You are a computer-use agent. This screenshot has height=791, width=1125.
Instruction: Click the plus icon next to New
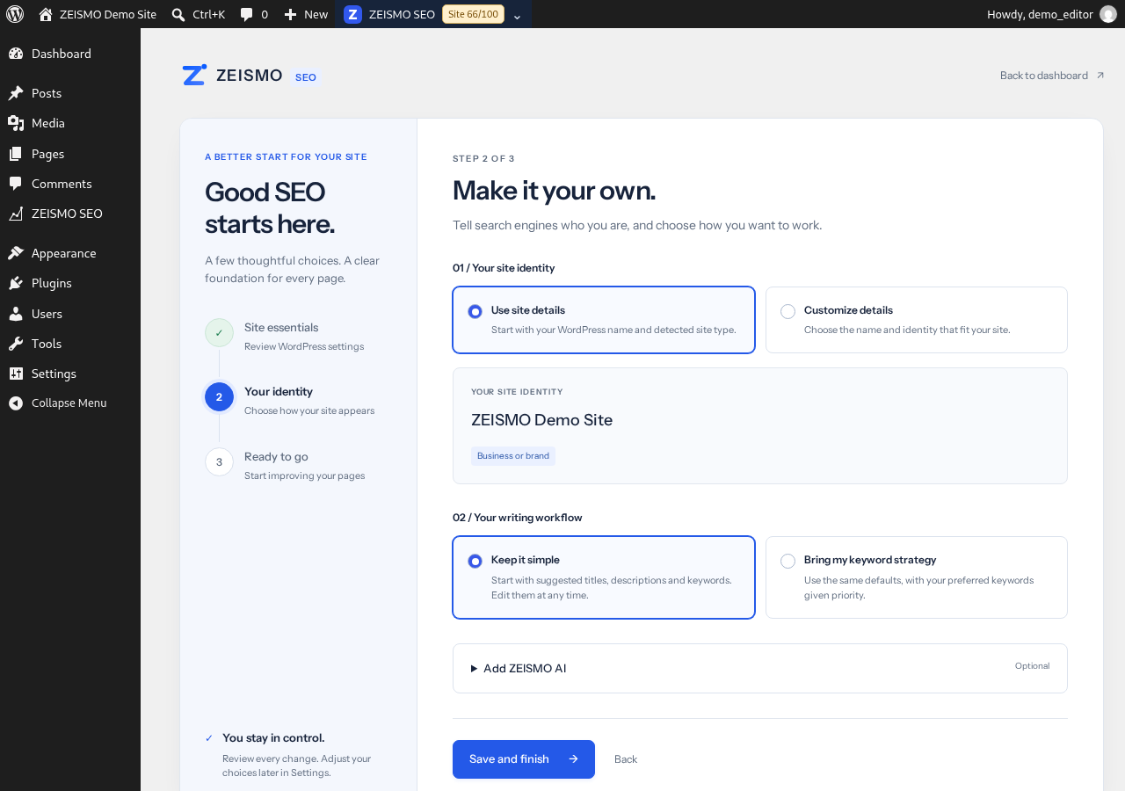click(x=290, y=14)
